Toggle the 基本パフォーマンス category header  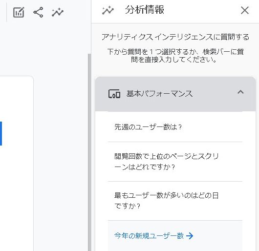tap(175, 94)
